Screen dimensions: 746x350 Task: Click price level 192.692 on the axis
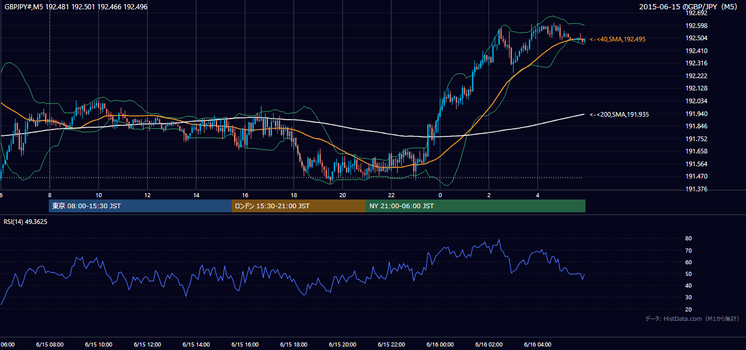point(696,13)
